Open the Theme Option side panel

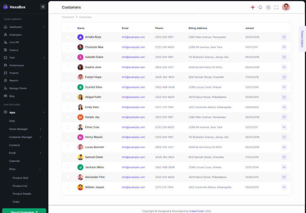302,39
